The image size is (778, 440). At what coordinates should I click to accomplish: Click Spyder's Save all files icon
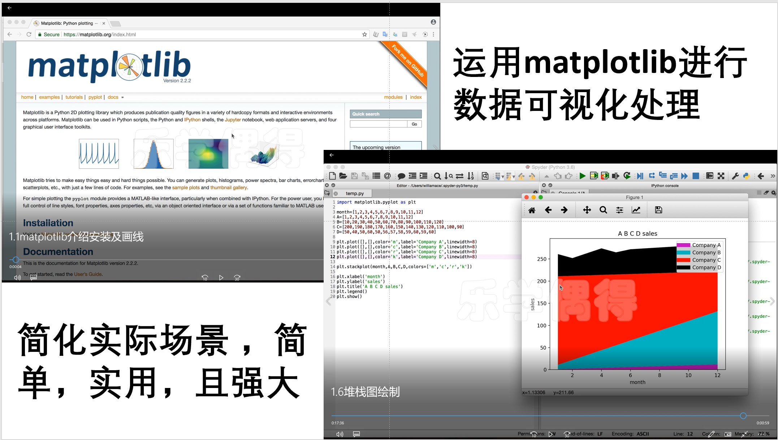[x=365, y=176]
